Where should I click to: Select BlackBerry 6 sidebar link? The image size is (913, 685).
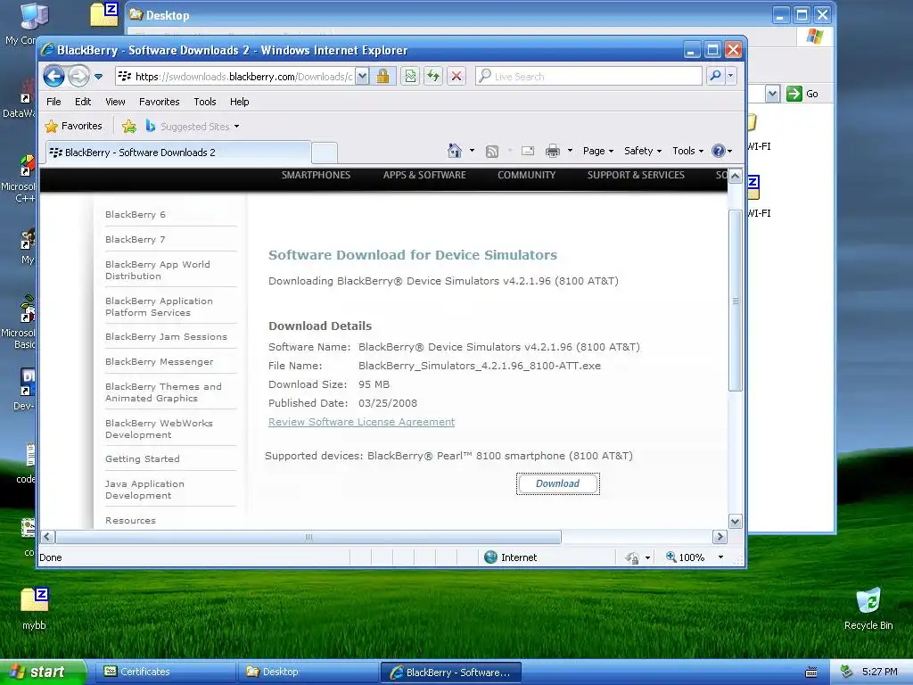136,214
